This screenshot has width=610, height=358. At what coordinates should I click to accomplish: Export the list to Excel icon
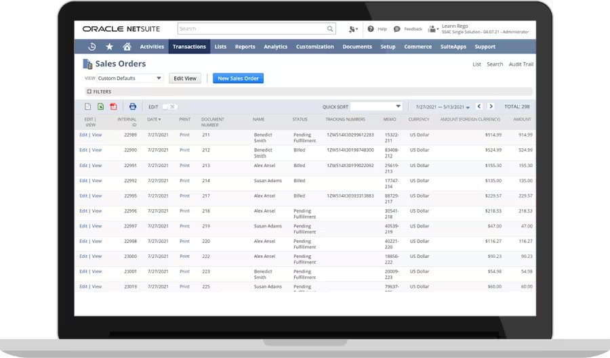pos(101,106)
